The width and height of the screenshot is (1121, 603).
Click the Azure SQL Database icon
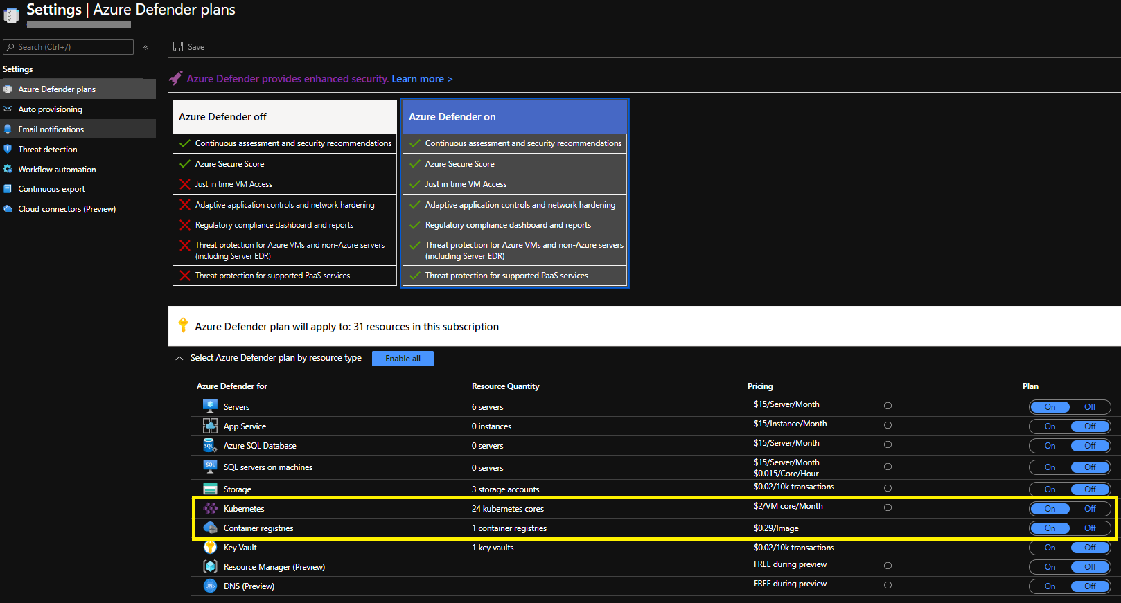coord(210,445)
